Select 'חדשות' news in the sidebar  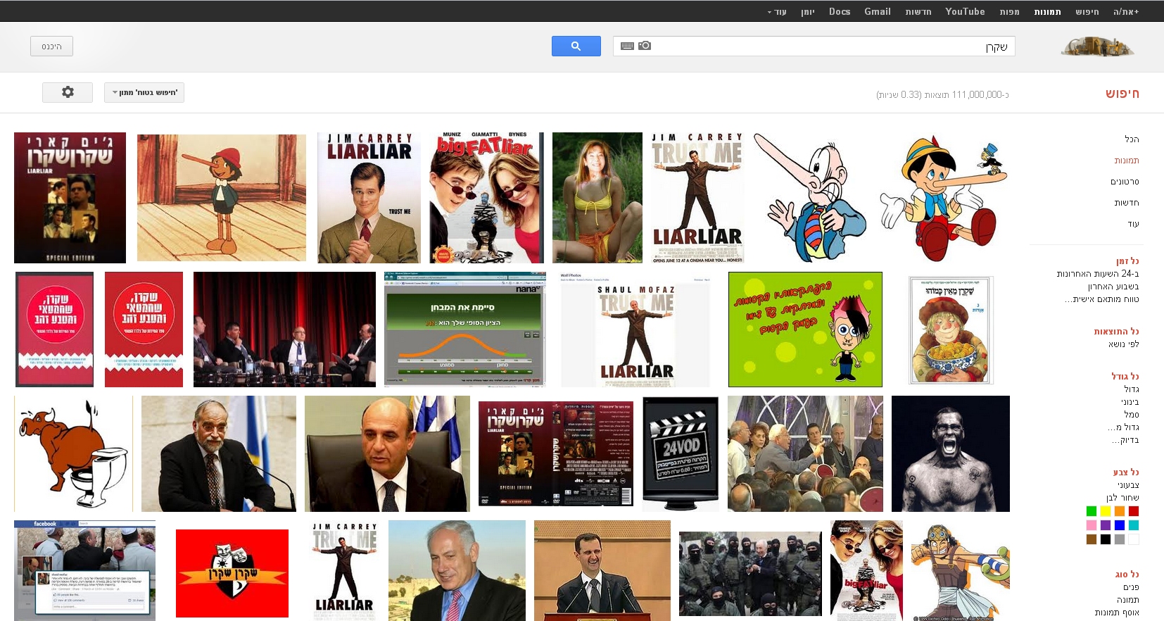[1127, 203]
